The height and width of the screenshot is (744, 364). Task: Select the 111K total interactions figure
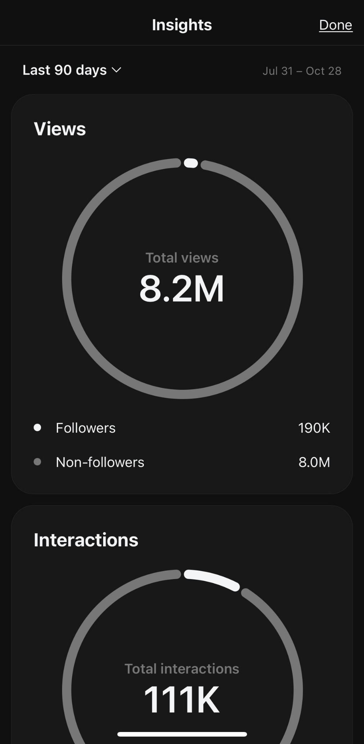pyautogui.click(x=182, y=699)
